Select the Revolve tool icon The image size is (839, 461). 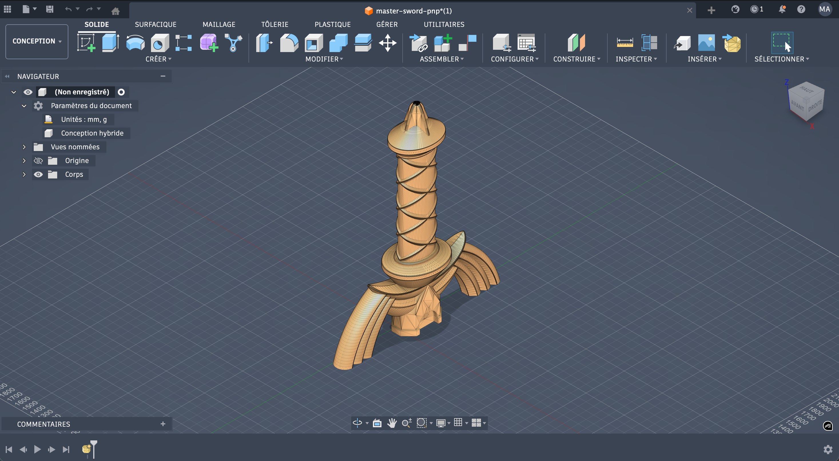[135, 43]
